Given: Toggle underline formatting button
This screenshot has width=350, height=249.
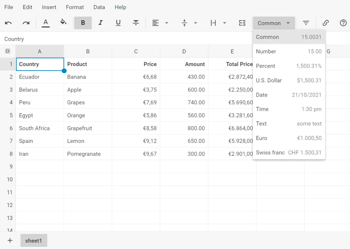Looking at the screenshot, I should point(118,23).
